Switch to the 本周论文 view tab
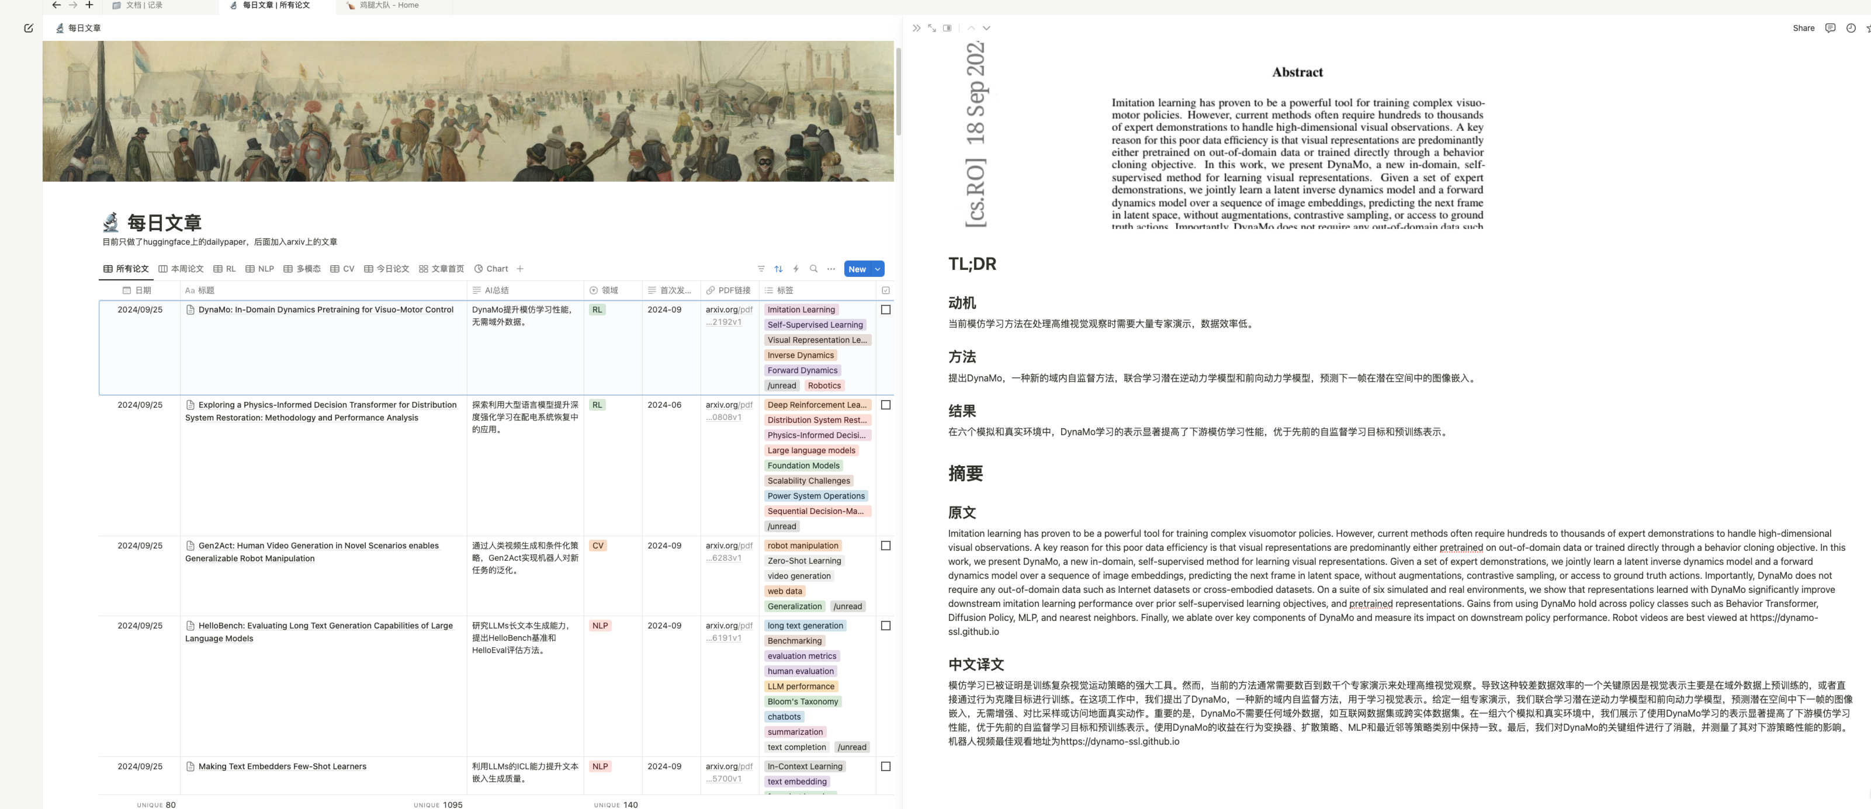Screen dimensions: 1871x809 (181, 269)
